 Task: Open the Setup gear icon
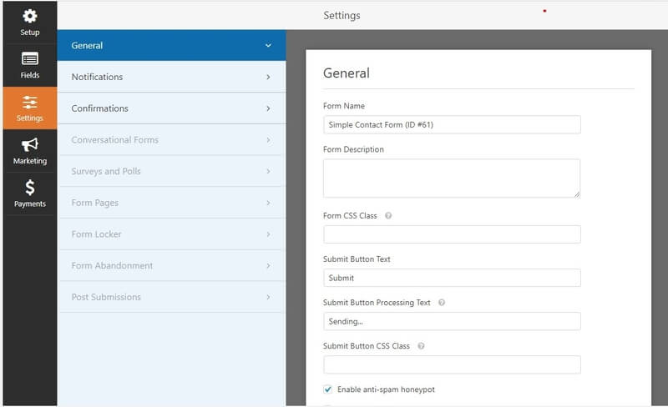tap(30, 16)
